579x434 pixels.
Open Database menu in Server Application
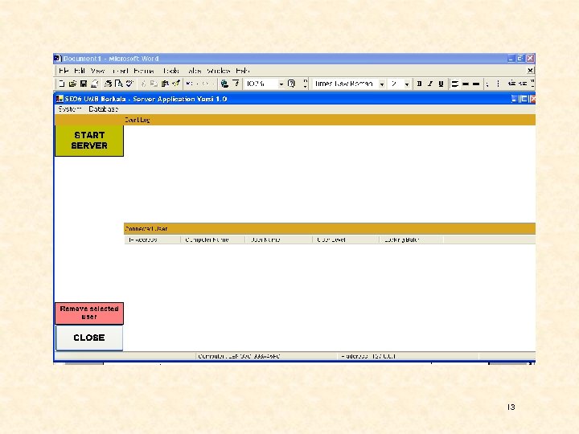104,108
